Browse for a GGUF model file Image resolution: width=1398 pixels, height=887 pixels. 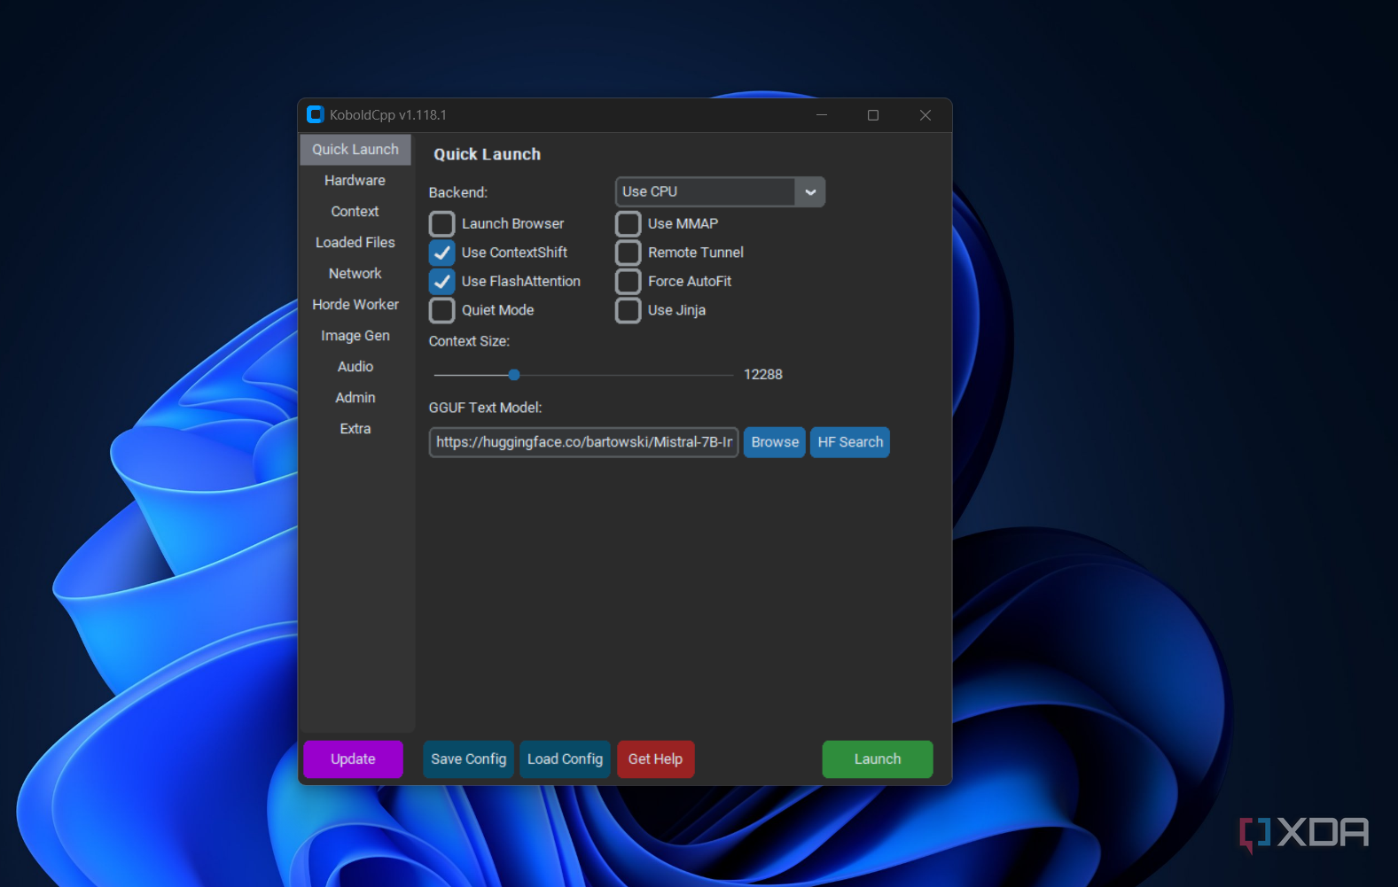(775, 442)
